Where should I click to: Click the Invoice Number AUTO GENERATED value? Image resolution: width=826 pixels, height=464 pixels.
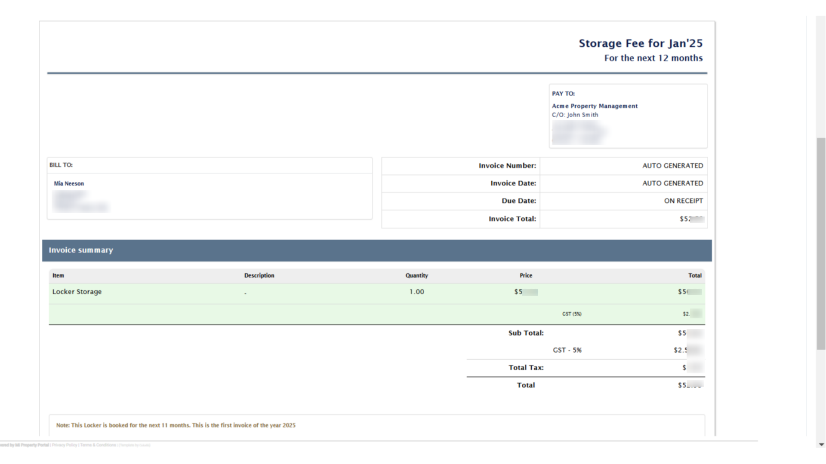coord(672,166)
